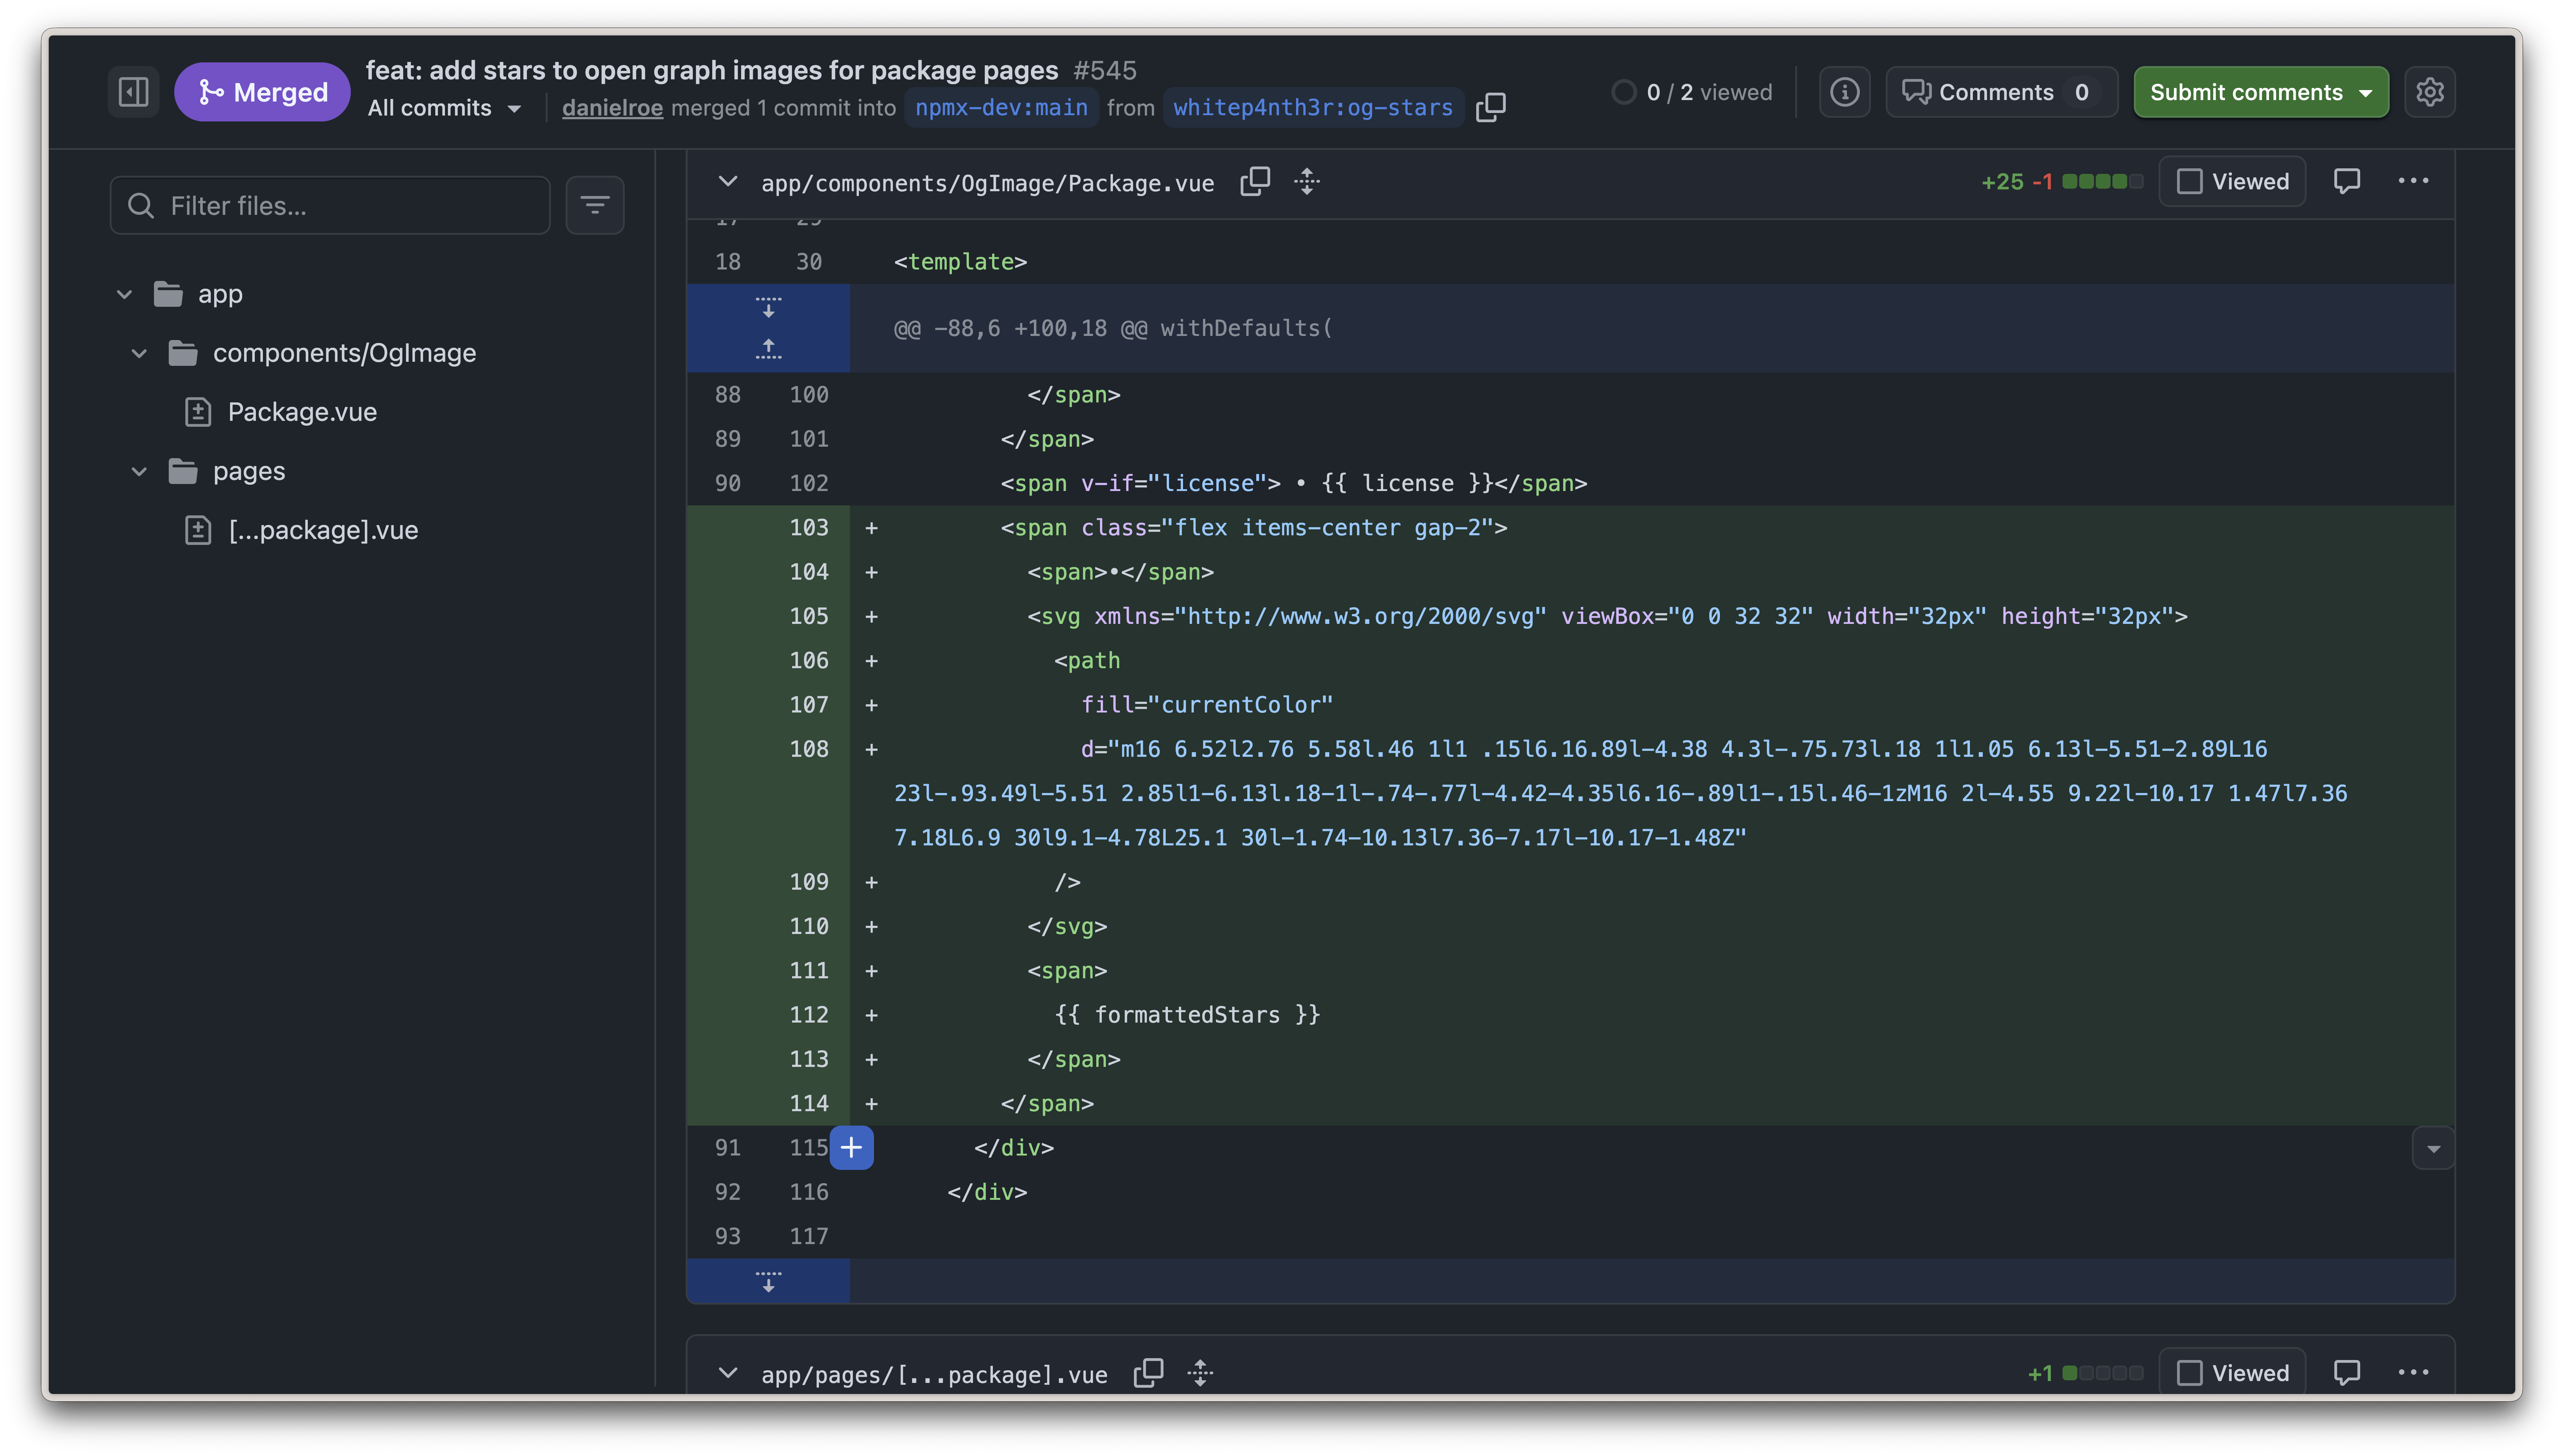Collapse the components/OgImage folder

click(x=139, y=353)
